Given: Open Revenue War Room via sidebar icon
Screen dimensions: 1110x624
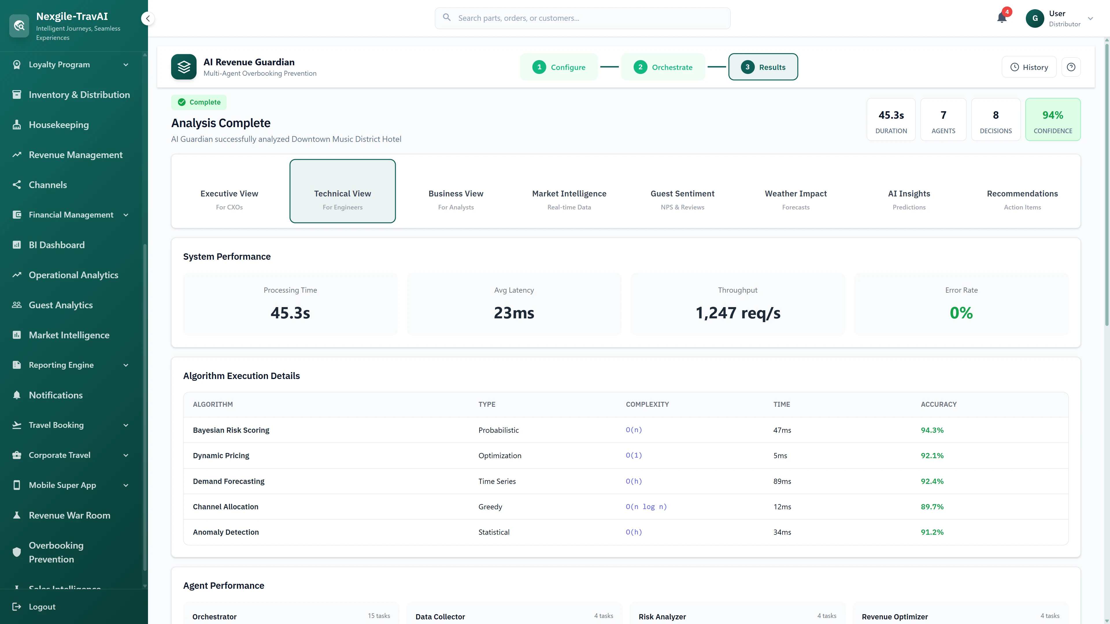Looking at the screenshot, I should (17, 515).
